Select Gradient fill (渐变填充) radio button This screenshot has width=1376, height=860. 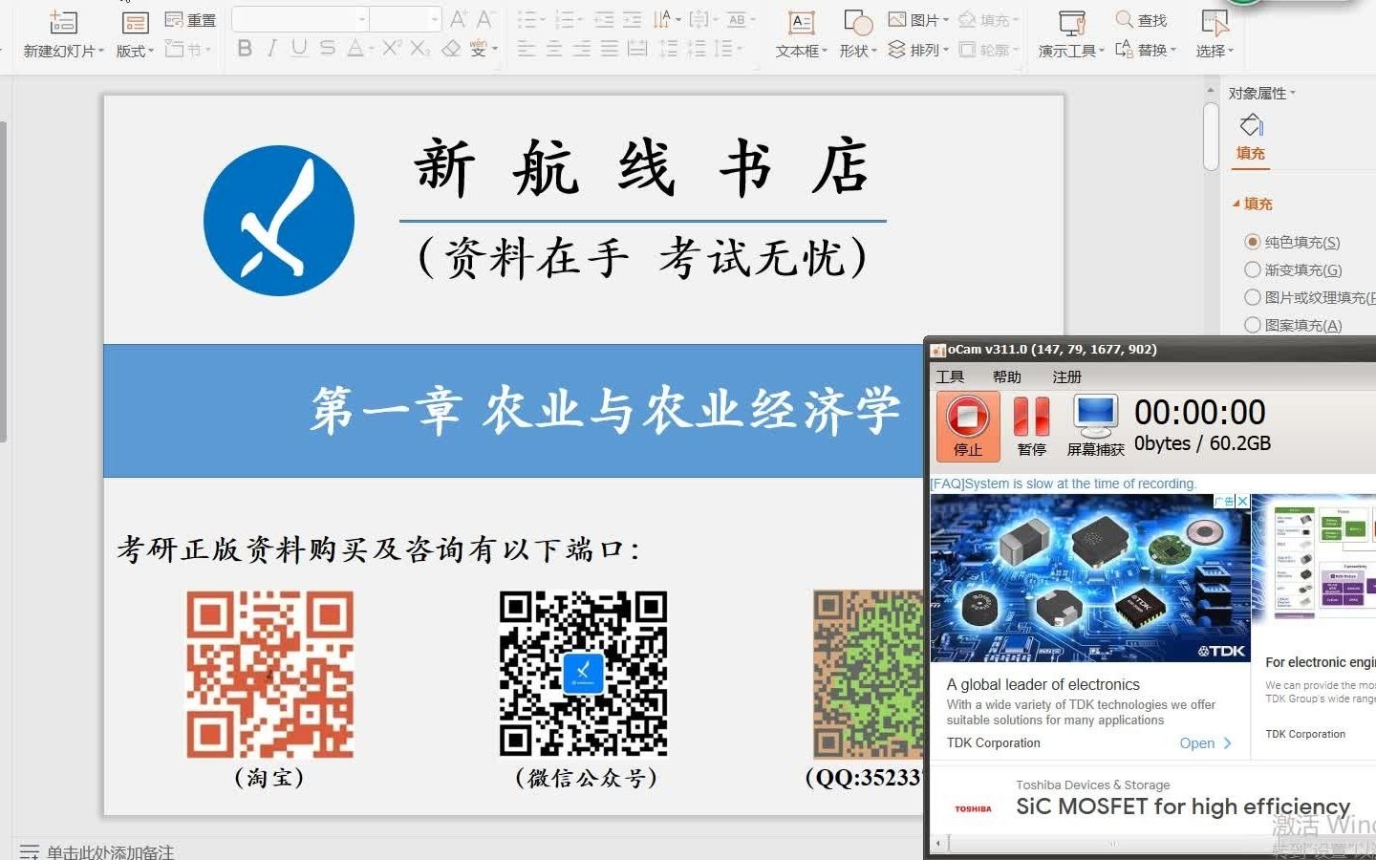[1253, 269]
